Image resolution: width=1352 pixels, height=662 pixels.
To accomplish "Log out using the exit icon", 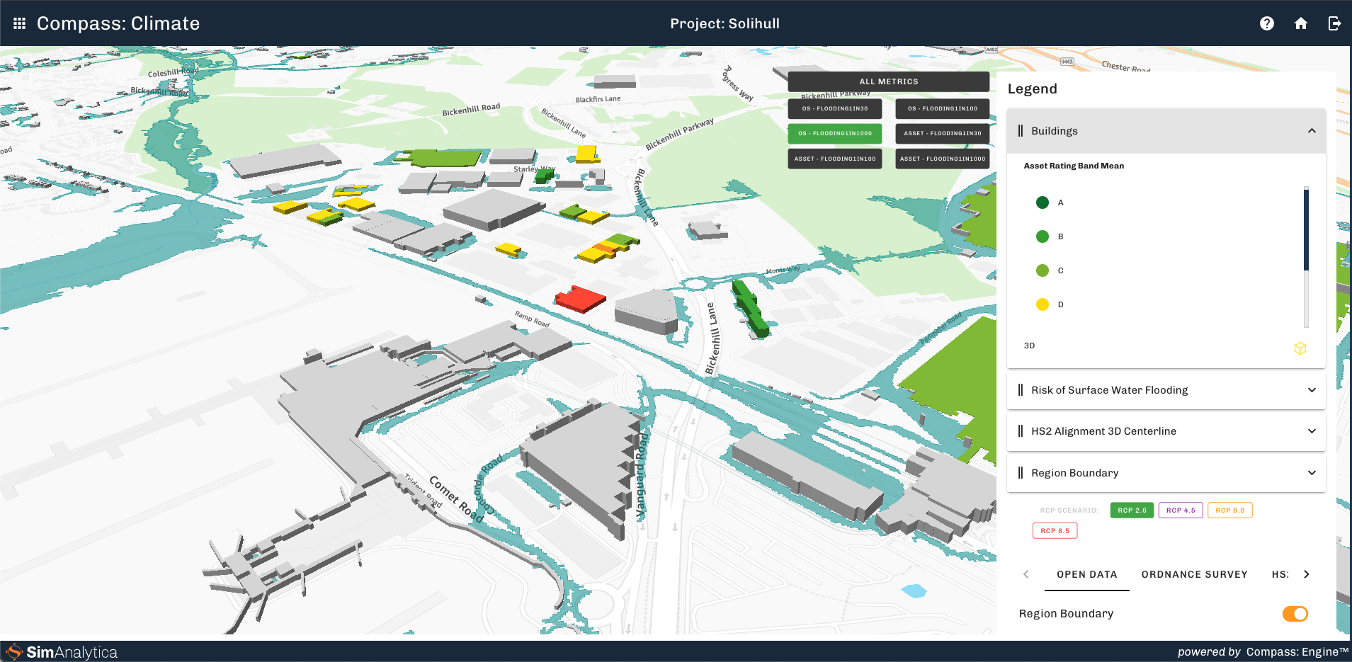I will coord(1334,23).
